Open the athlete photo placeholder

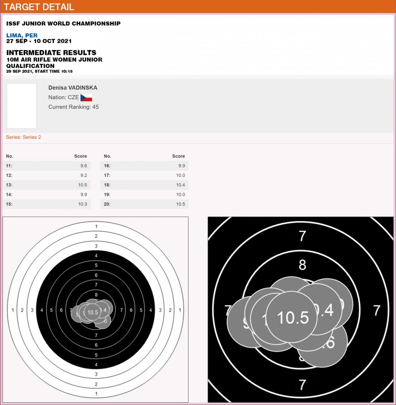coord(22,106)
